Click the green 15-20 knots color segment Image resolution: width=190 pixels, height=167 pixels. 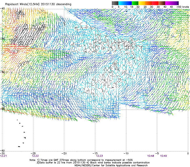pos(135,3)
